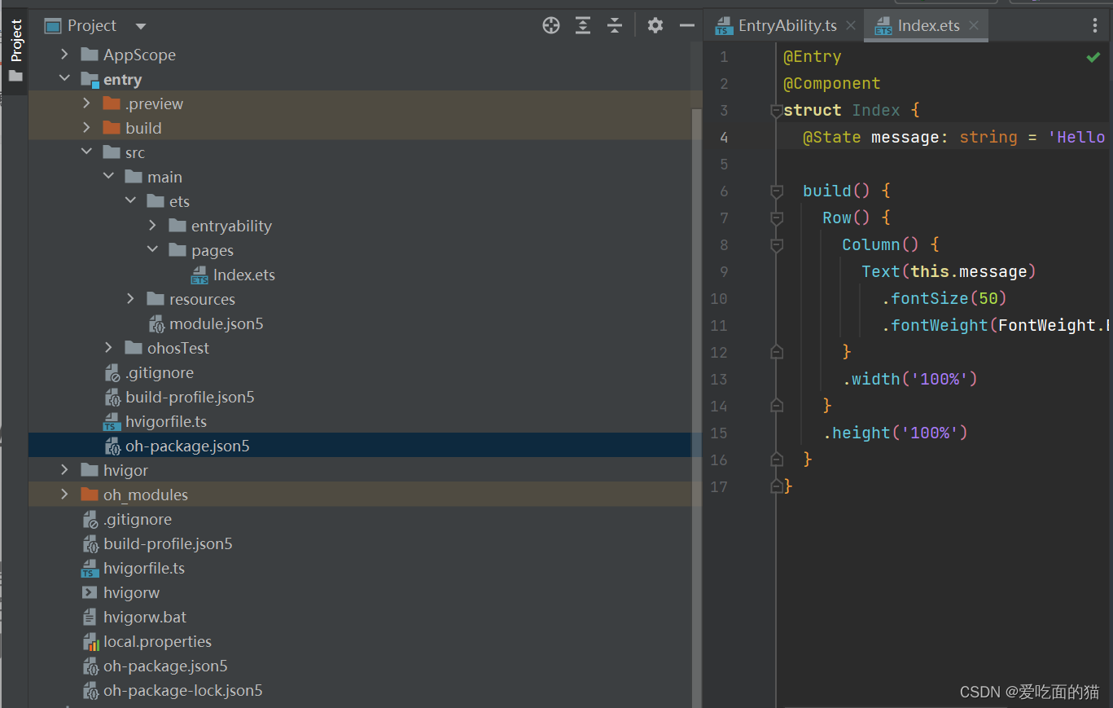Screen dimensions: 1113x708
Task: Click .height('100%') on line 15
Action: (895, 433)
